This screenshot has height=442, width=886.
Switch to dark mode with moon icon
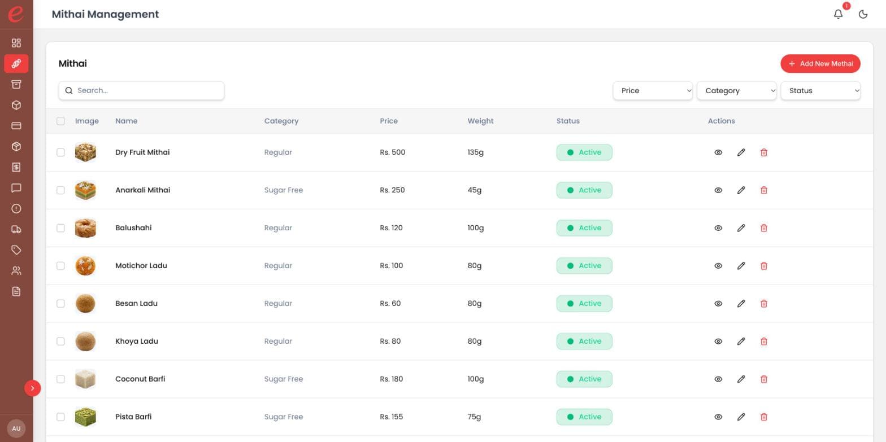pyautogui.click(x=863, y=14)
